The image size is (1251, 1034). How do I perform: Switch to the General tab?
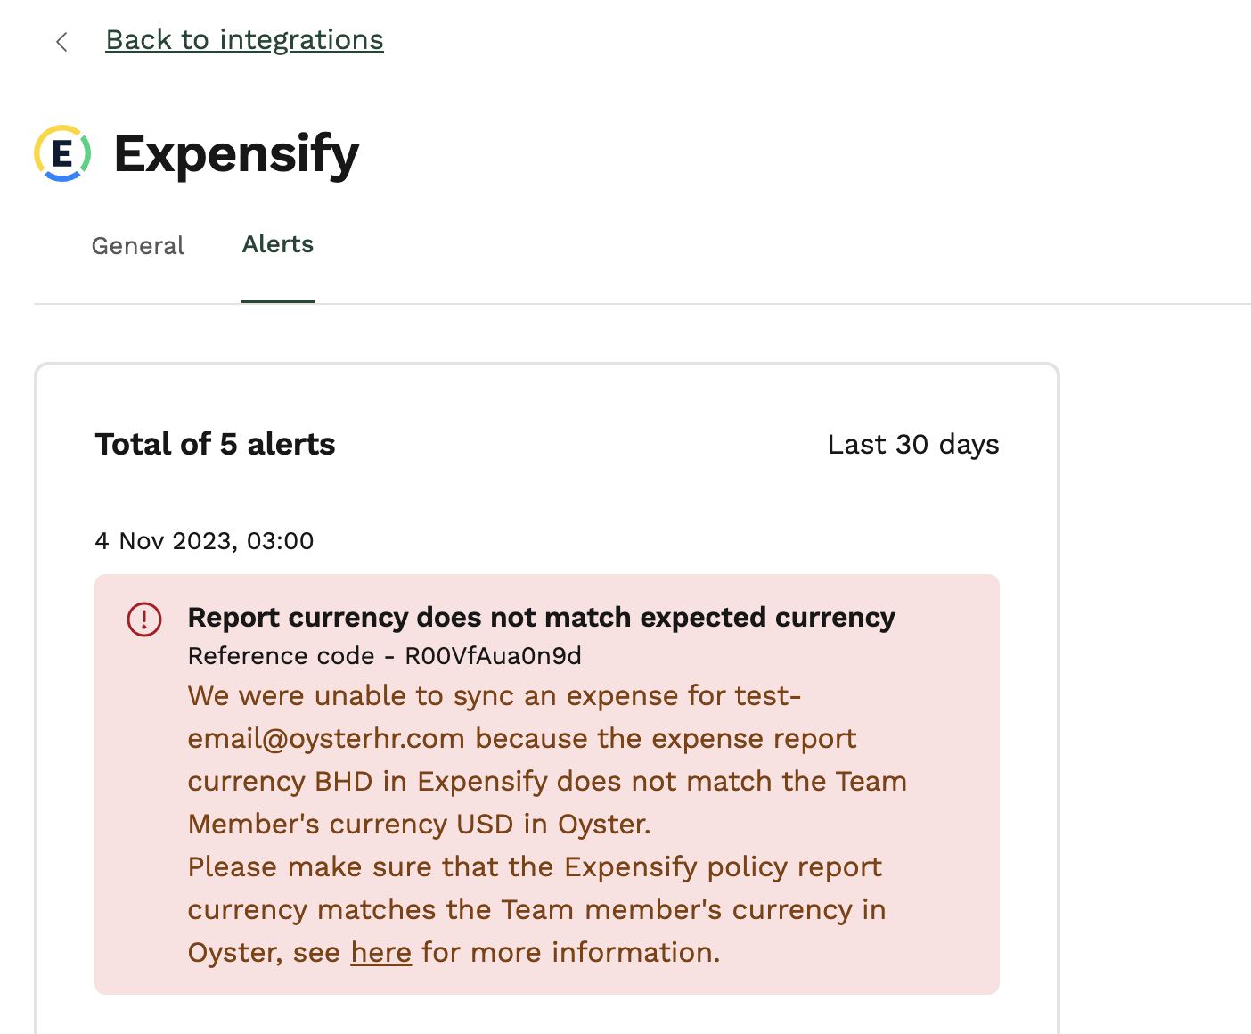137,245
